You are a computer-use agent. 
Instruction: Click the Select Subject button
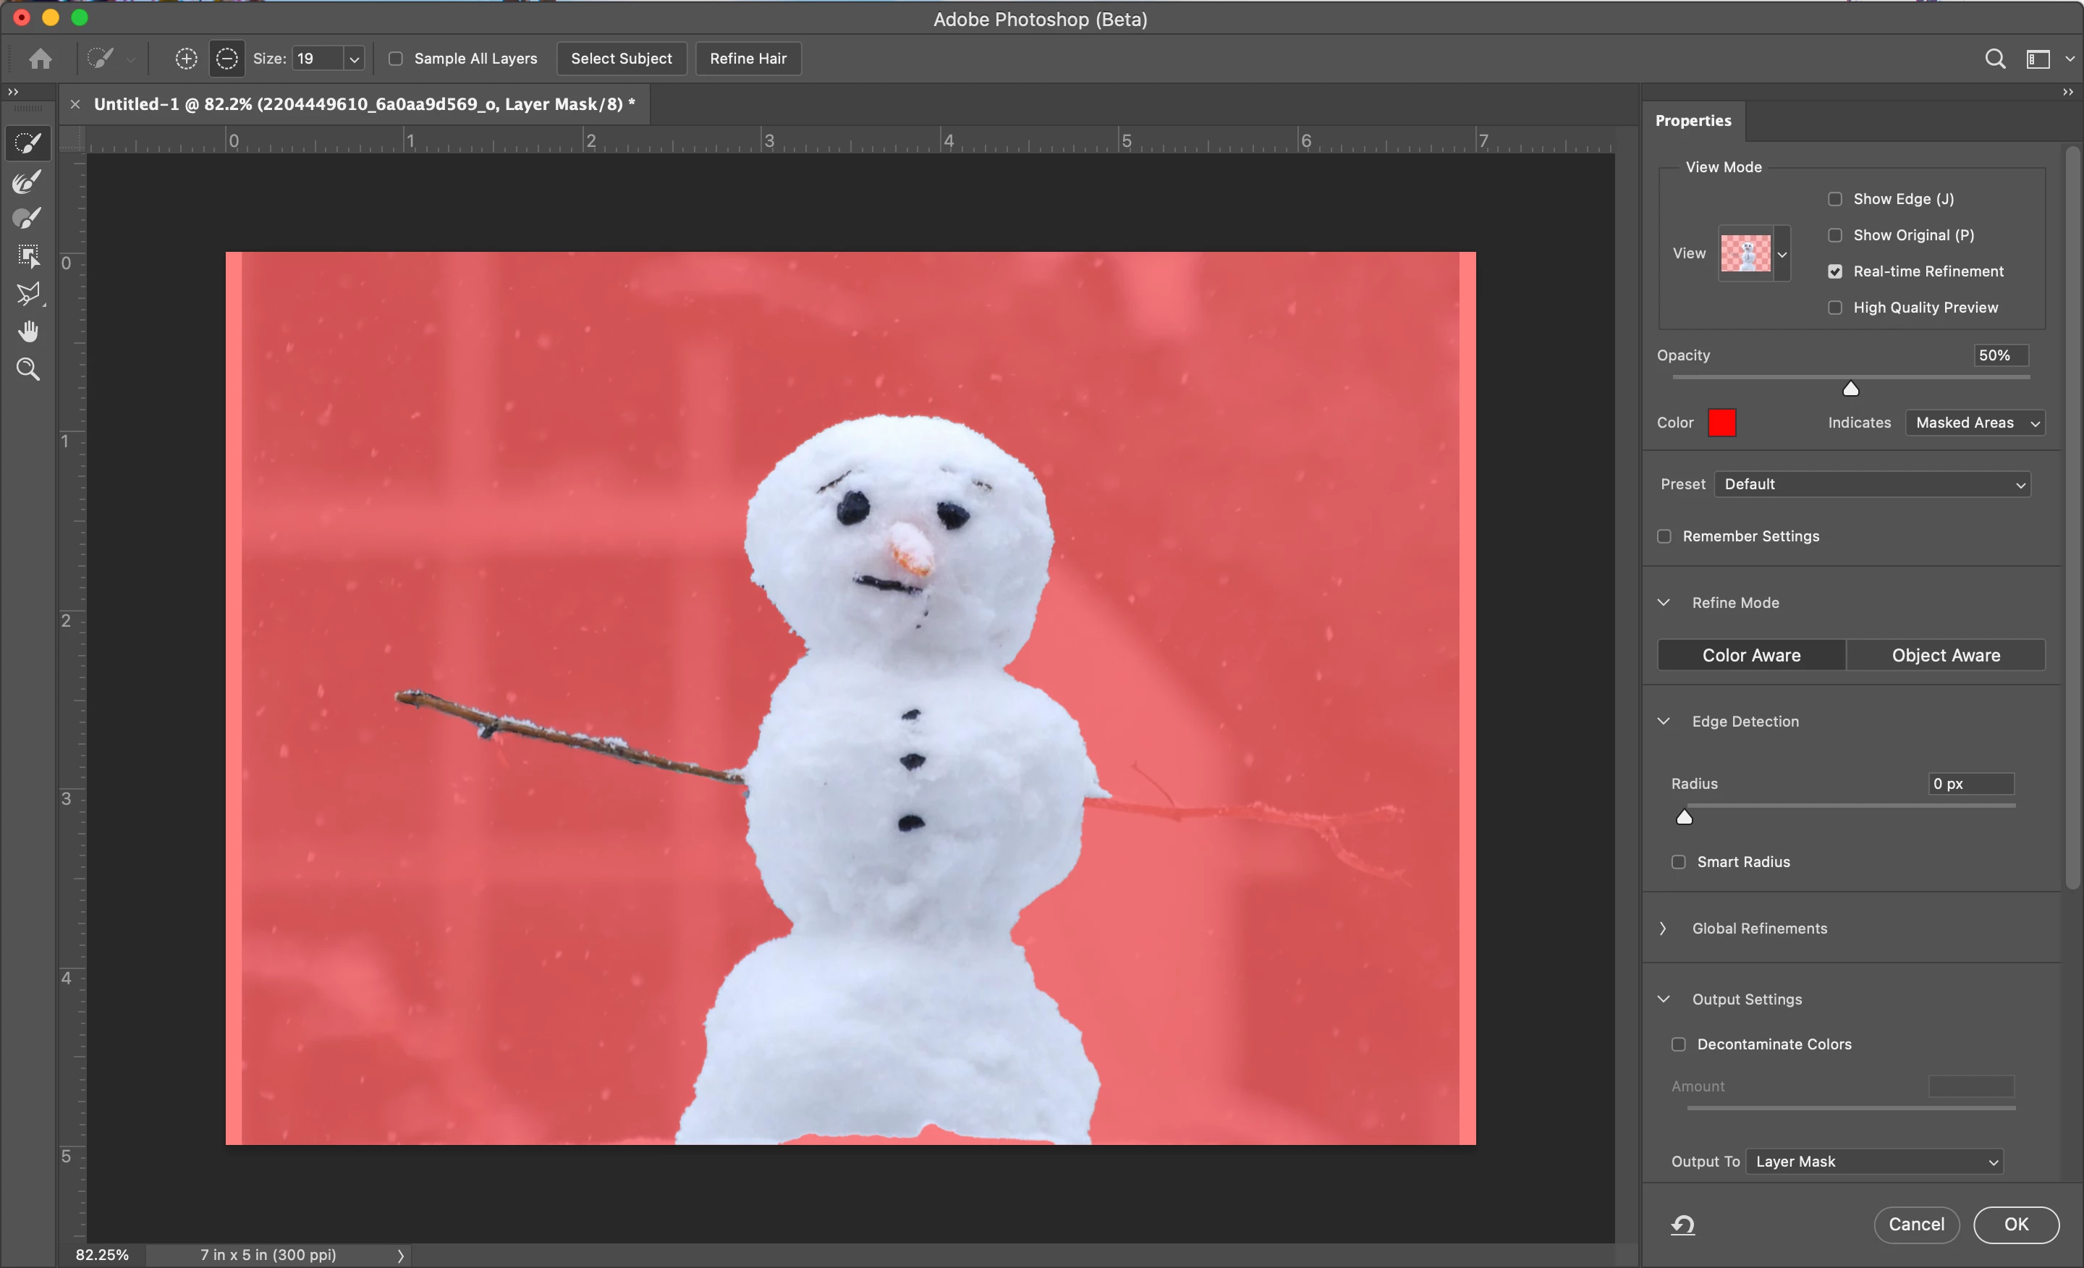pos(621,59)
